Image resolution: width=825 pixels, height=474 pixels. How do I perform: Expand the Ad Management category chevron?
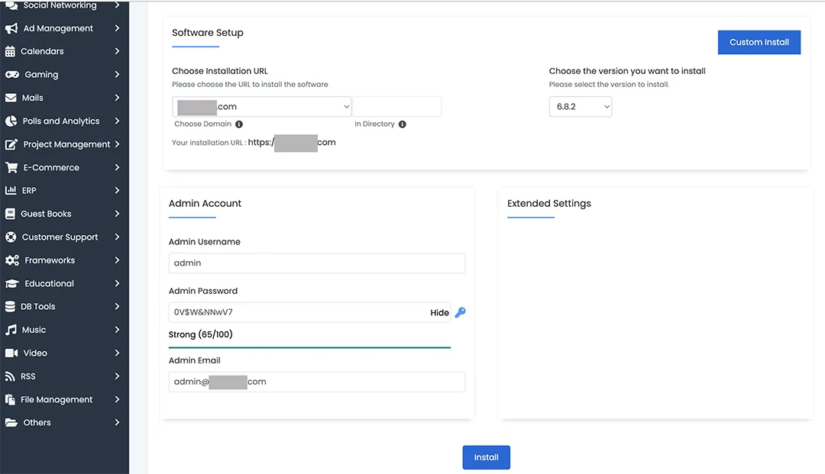[x=117, y=28]
